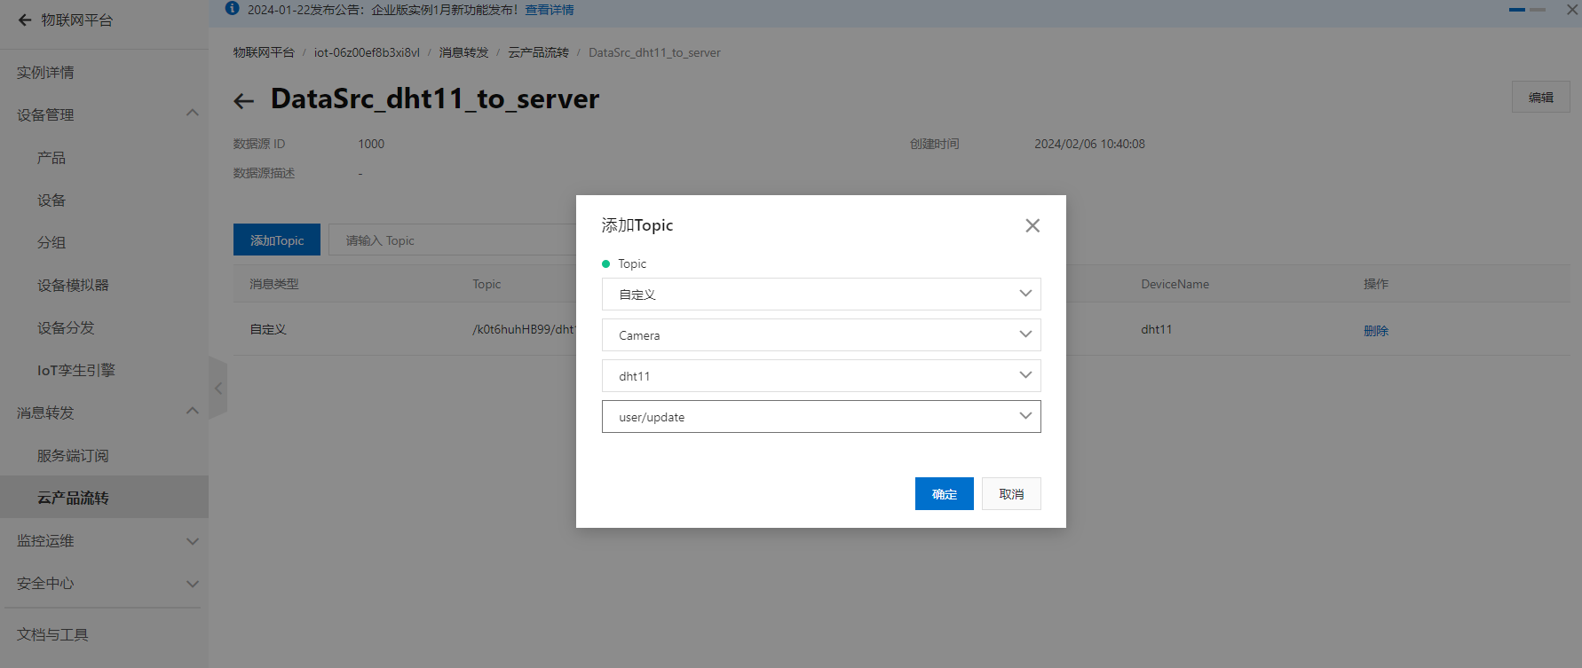Click the back arrow beside 物联网平台
The image size is (1582, 668).
pos(24,20)
